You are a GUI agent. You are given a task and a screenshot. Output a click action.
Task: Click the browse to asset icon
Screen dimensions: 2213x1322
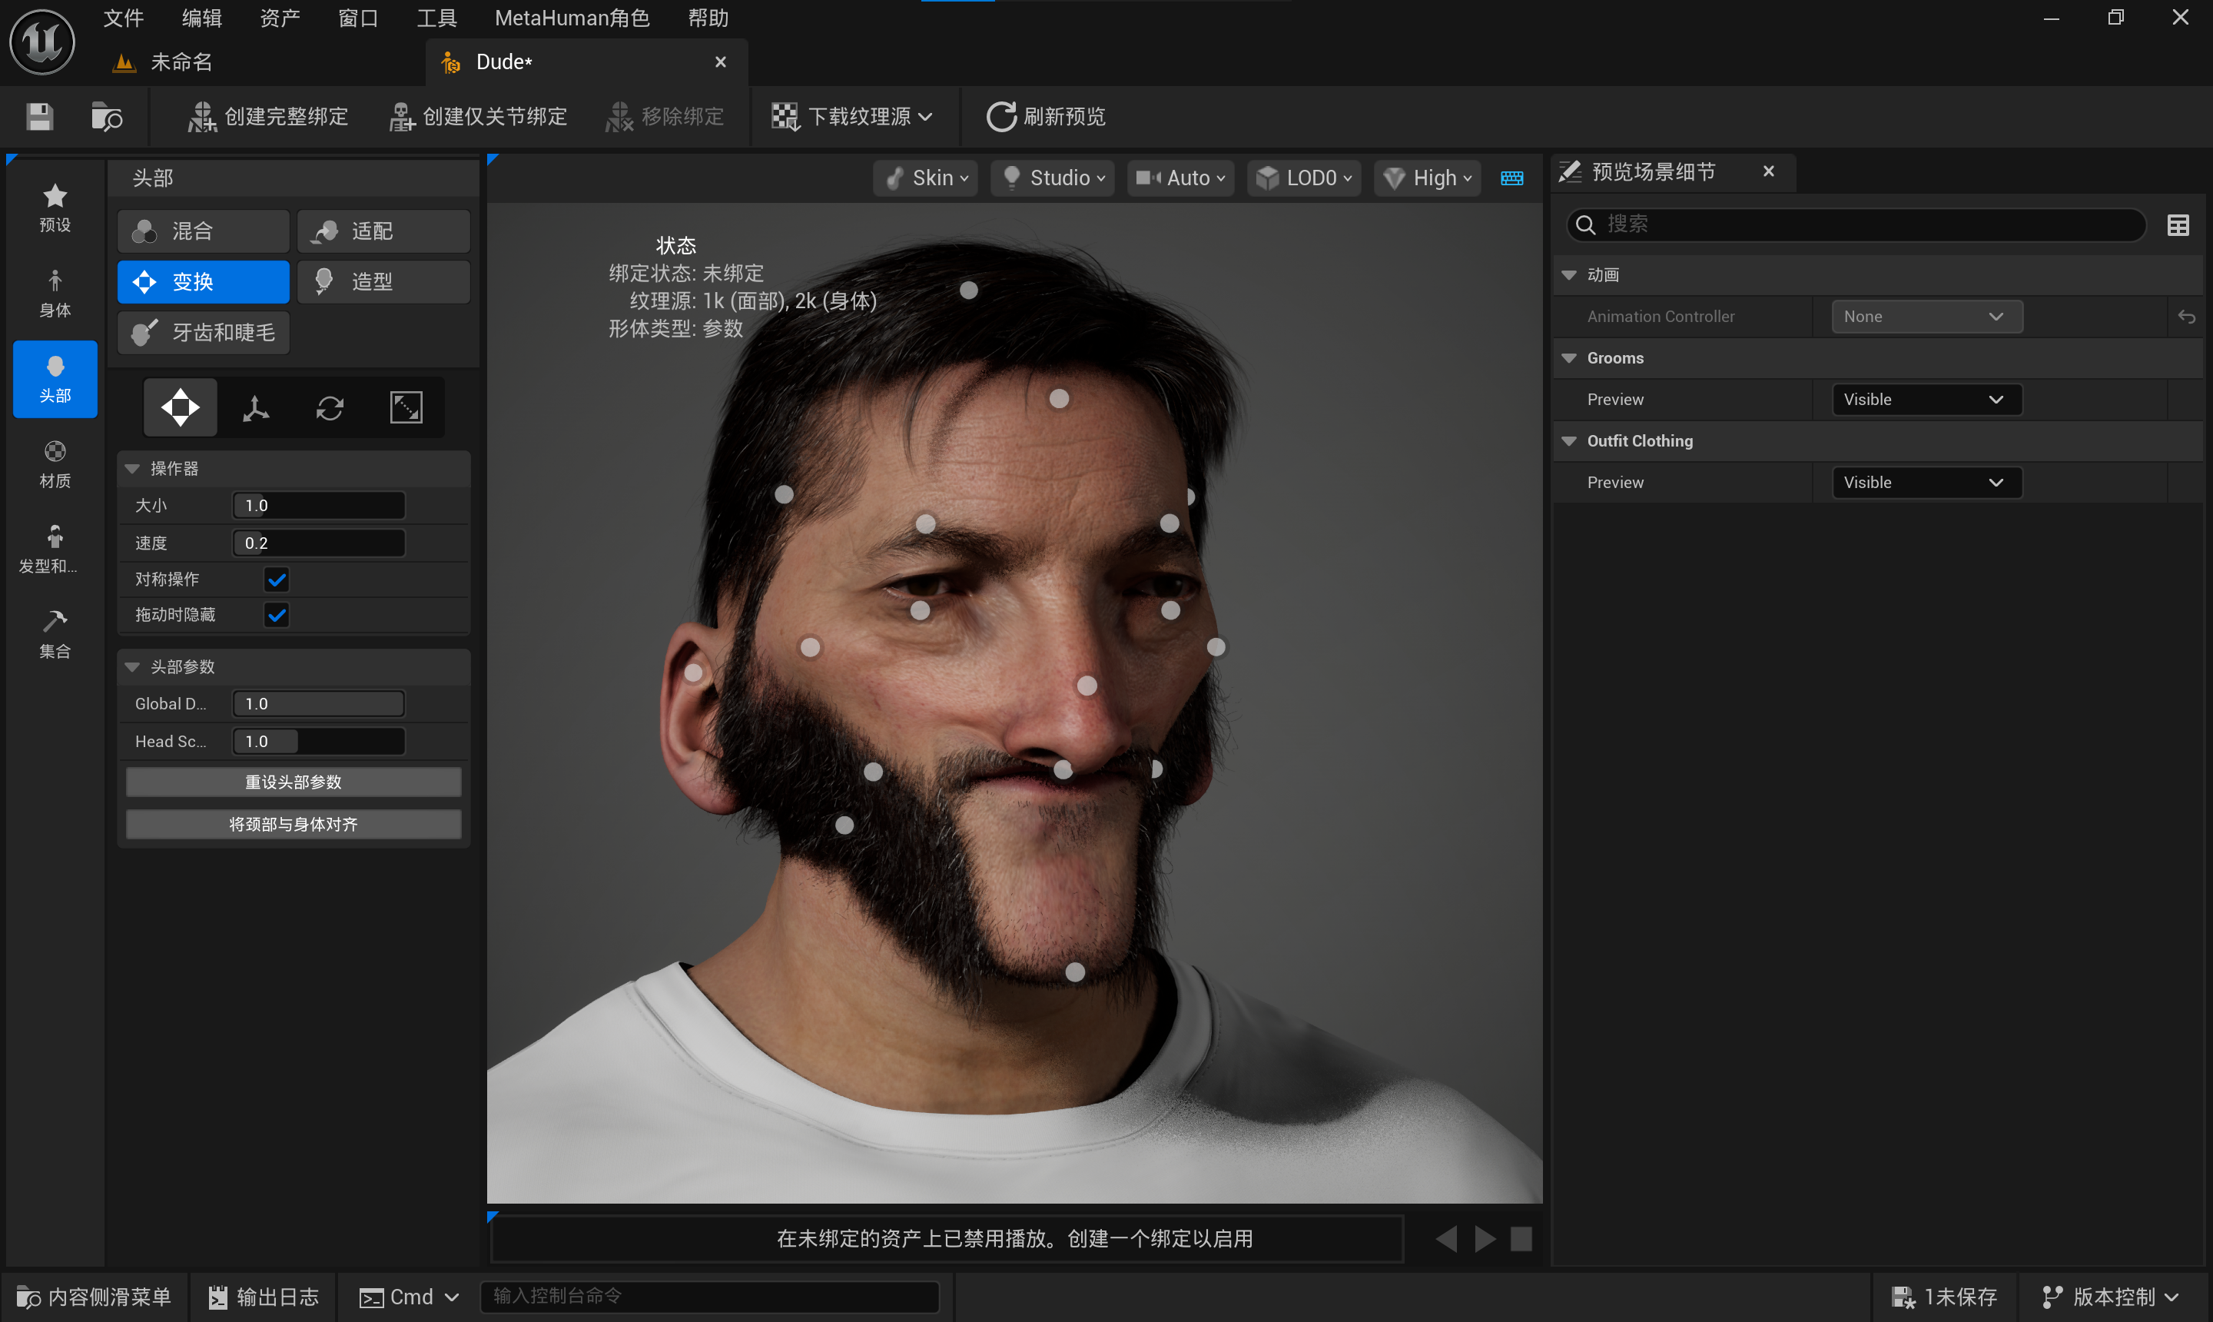pos(107,117)
